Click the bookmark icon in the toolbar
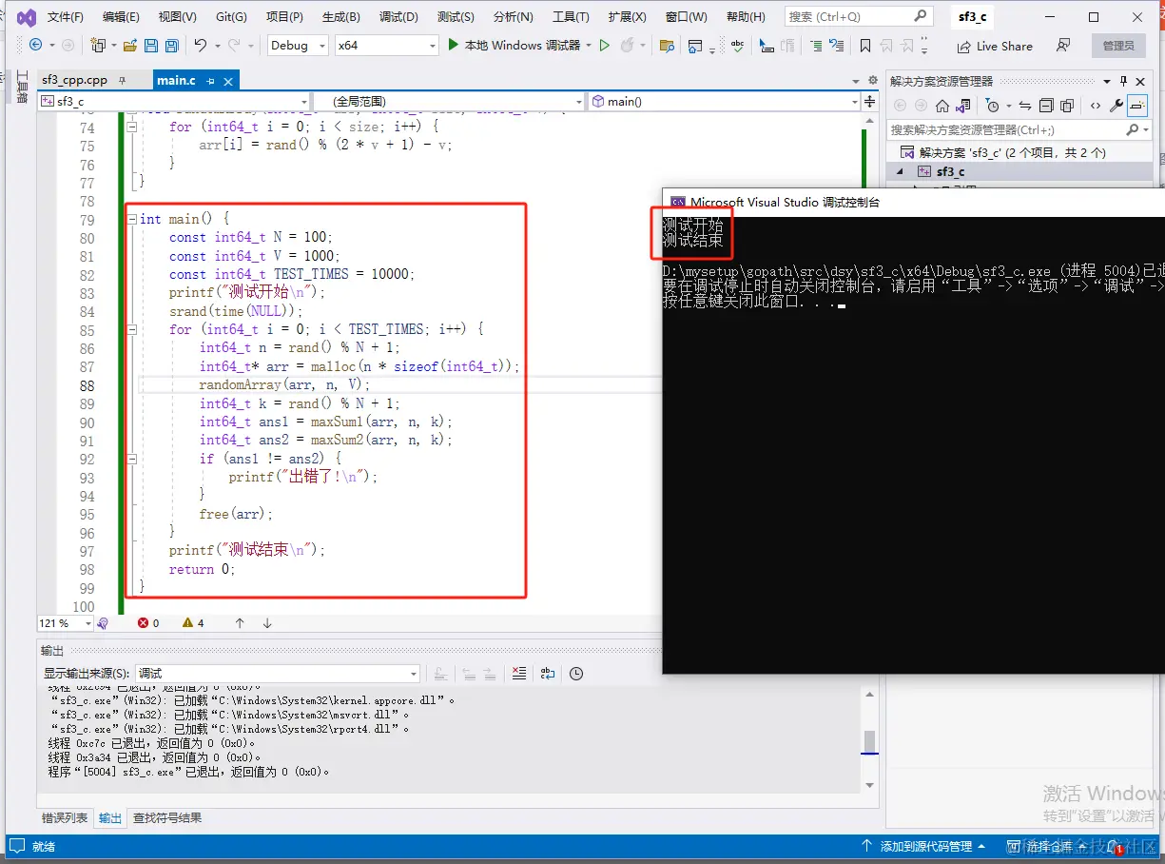1165x864 pixels. [864, 45]
